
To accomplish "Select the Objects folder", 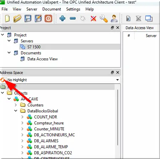I will (x=21, y=93).
